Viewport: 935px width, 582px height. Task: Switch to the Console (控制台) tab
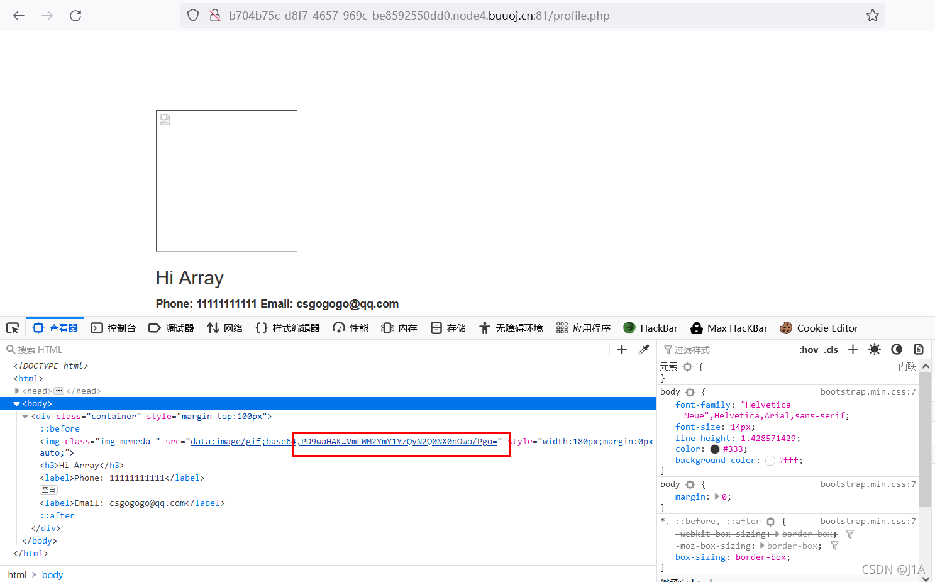(x=113, y=328)
